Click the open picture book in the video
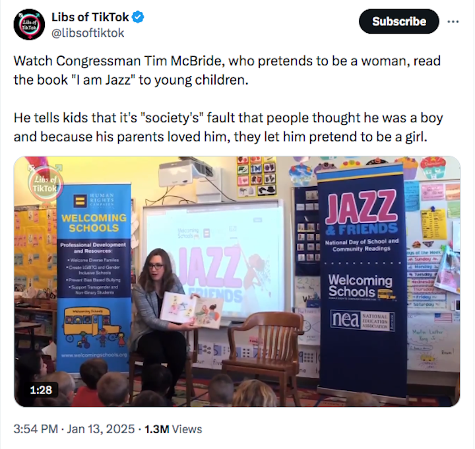475x449 pixels. [x=191, y=310]
